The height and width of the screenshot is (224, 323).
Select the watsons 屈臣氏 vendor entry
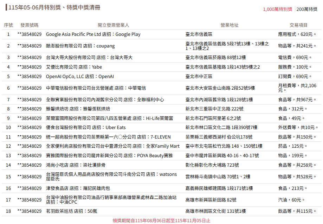(111, 177)
